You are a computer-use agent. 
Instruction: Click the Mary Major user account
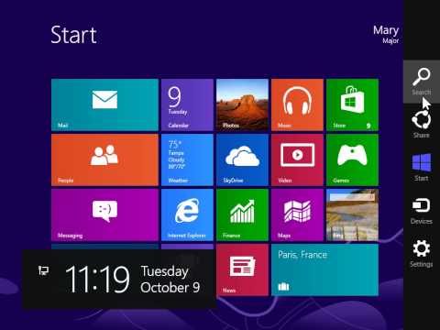(386, 34)
